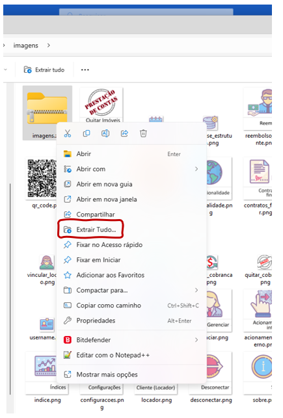
Task: Click Fixar no Acesso rápido pin icon
Action: tap(68, 244)
